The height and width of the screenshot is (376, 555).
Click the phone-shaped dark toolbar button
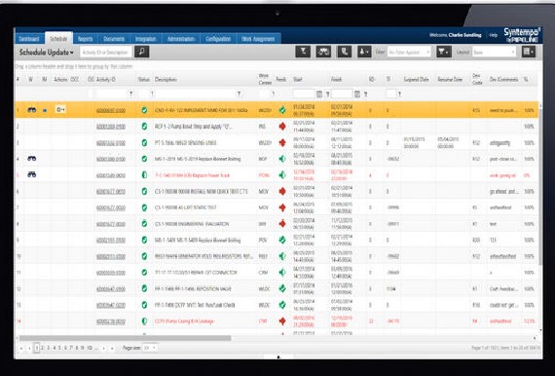pyautogui.click(x=344, y=52)
